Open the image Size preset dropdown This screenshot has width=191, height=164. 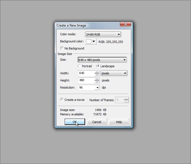[x=102, y=60]
